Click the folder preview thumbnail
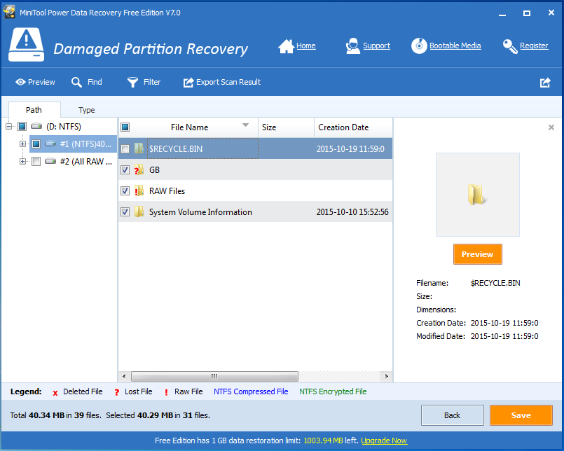564x451 pixels. [477, 195]
